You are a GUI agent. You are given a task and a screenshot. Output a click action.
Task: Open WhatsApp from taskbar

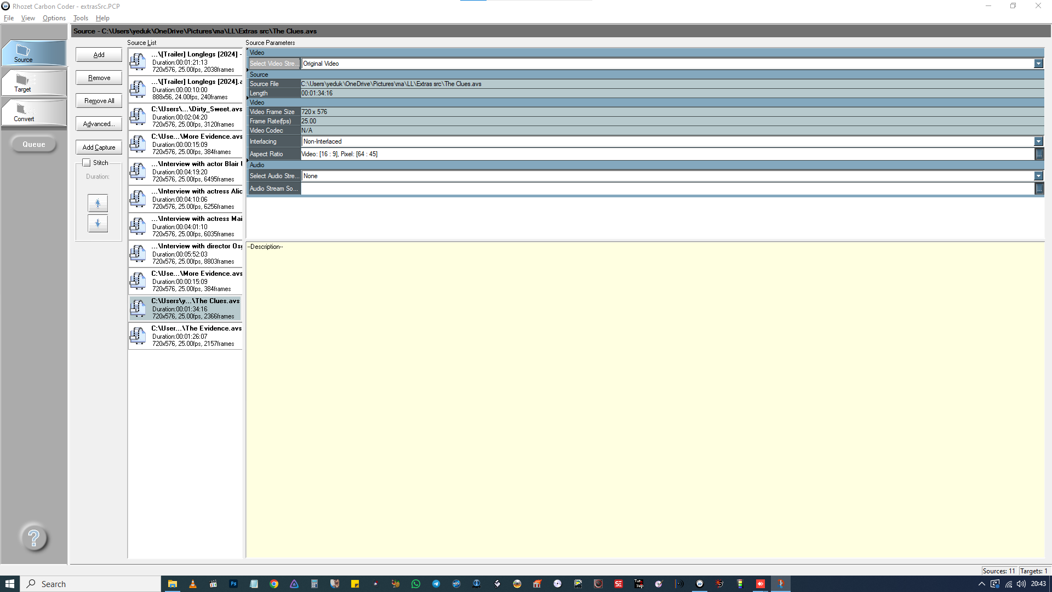point(416,584)
